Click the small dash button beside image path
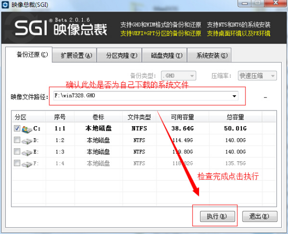 coord(265,97)
